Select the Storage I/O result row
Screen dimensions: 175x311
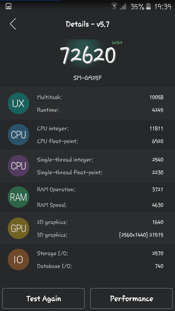[100, 253]
